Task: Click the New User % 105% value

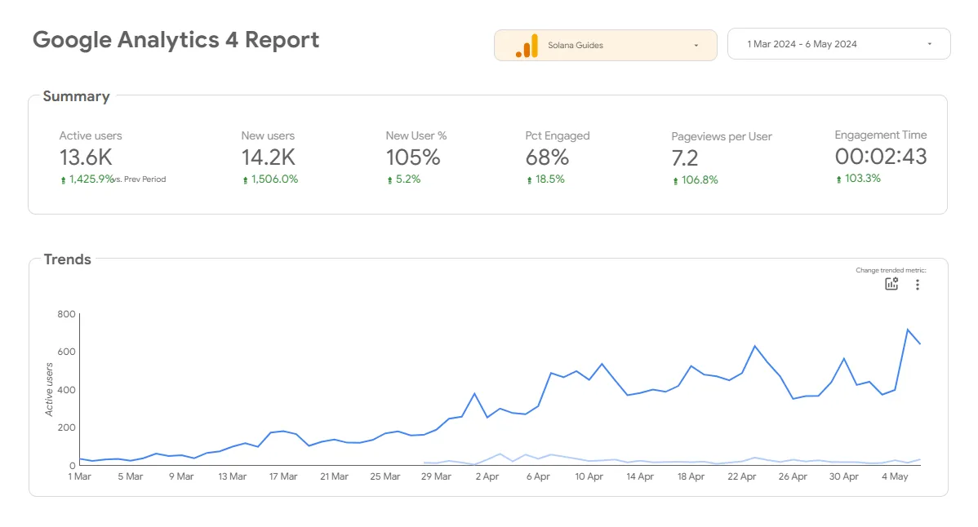Action: 412,157
